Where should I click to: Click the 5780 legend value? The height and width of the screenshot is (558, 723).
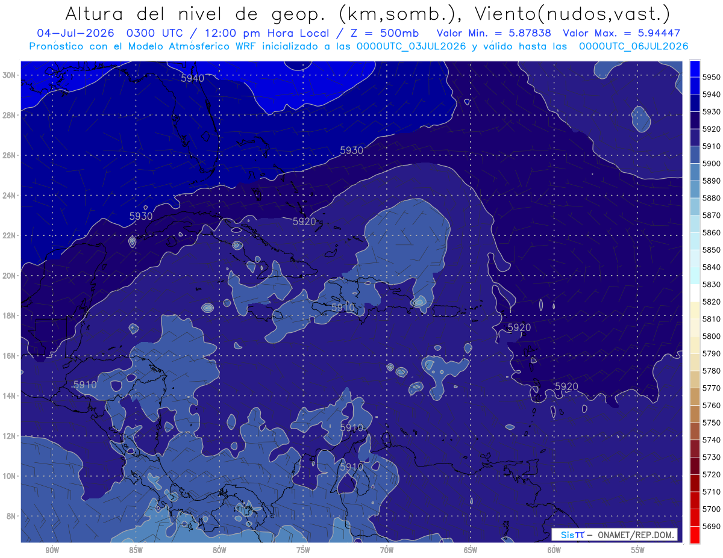point(712,371)
